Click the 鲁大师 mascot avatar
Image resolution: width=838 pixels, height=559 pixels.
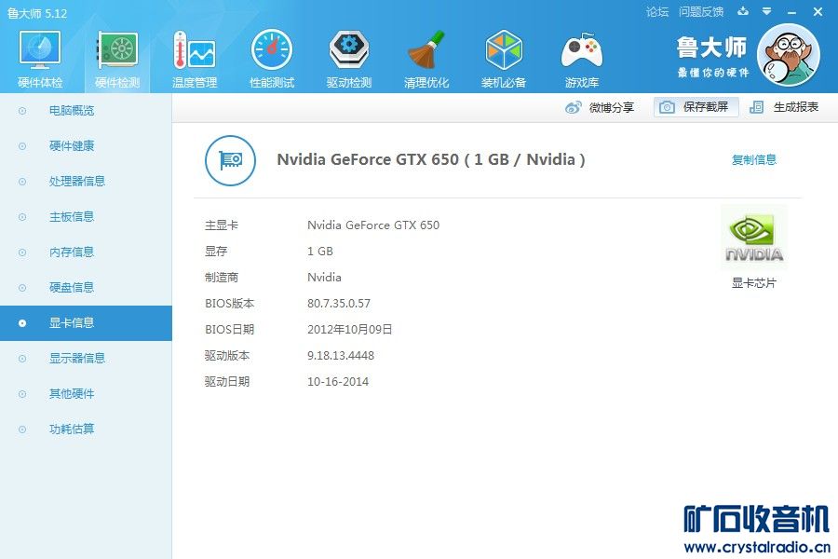pos(789,55)
